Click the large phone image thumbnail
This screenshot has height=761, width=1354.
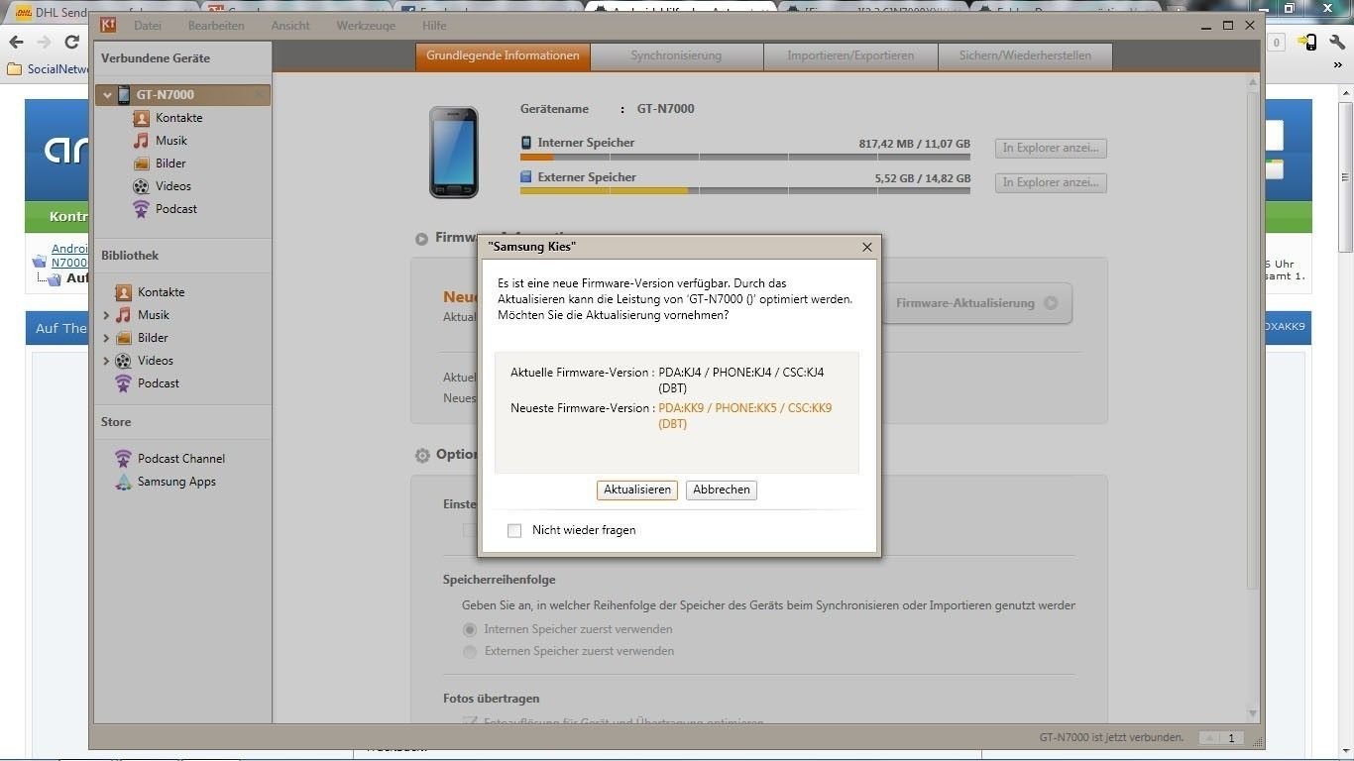454,152
